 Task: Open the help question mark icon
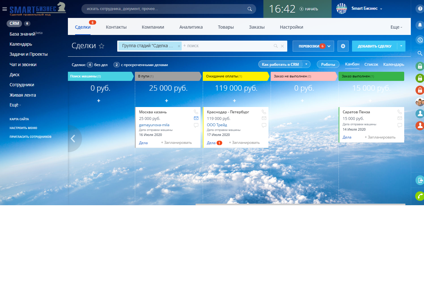coord(420,9)
